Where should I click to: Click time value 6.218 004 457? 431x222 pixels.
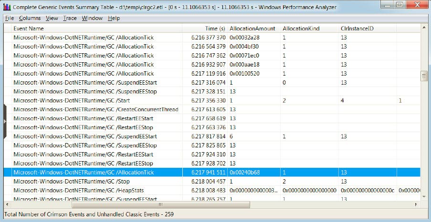coord(209,181)
